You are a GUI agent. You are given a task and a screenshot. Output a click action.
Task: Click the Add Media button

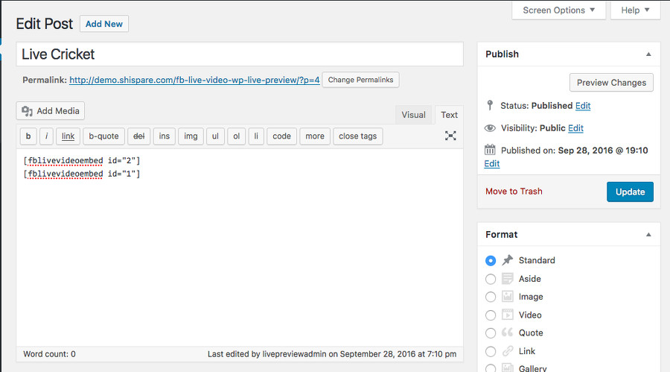[x=51, y=111]
